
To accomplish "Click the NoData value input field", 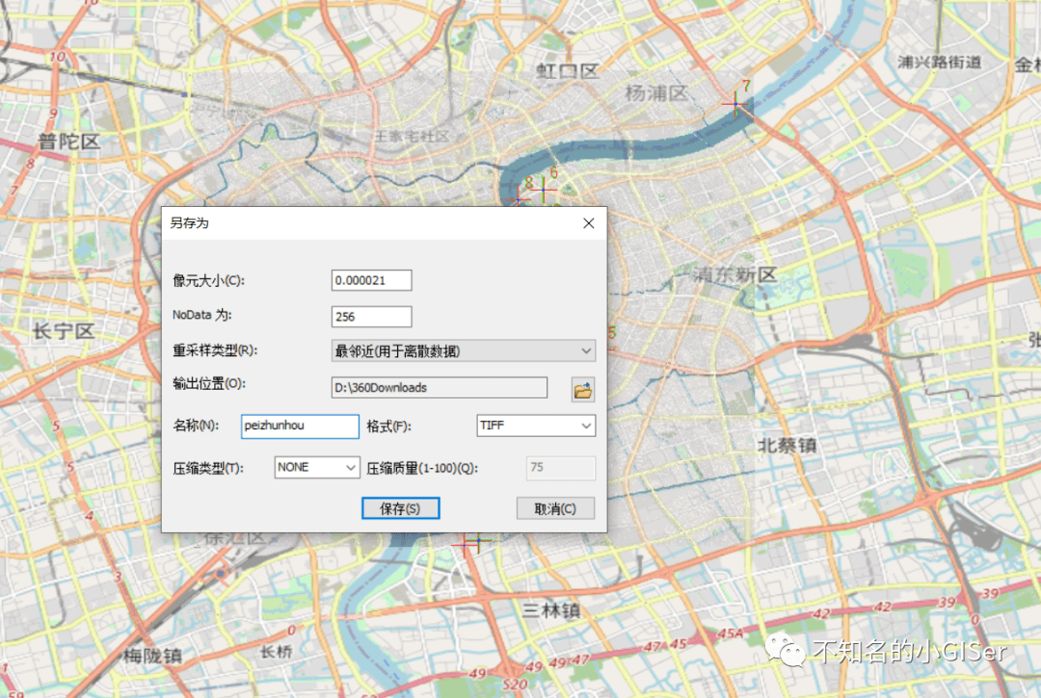I will [x=371, y=316].
